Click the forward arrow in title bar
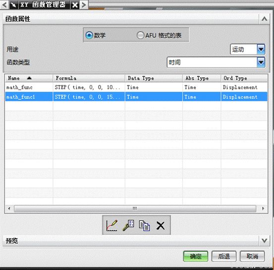This screenshot has width=274, height=270. click(84, 5)
